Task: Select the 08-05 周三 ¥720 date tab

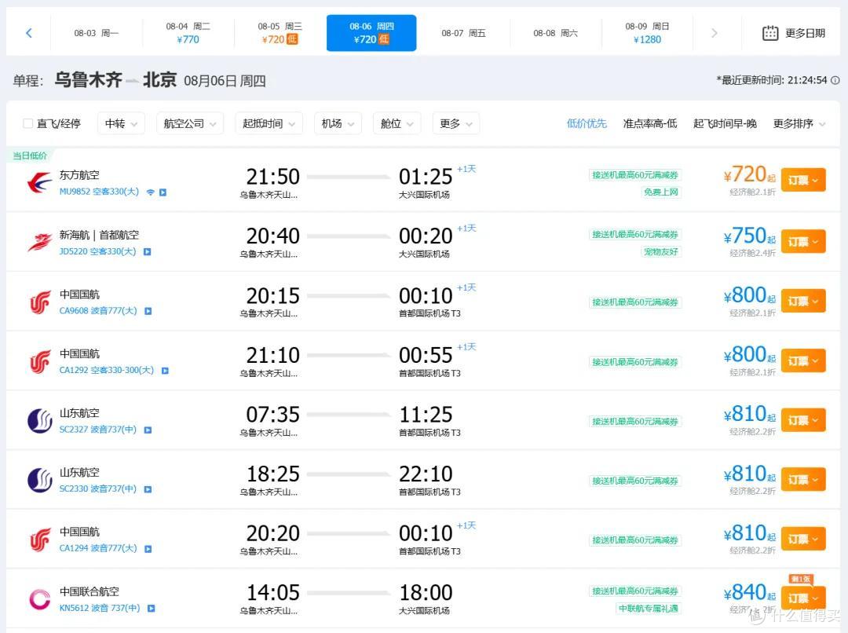Action: point(280,33)
